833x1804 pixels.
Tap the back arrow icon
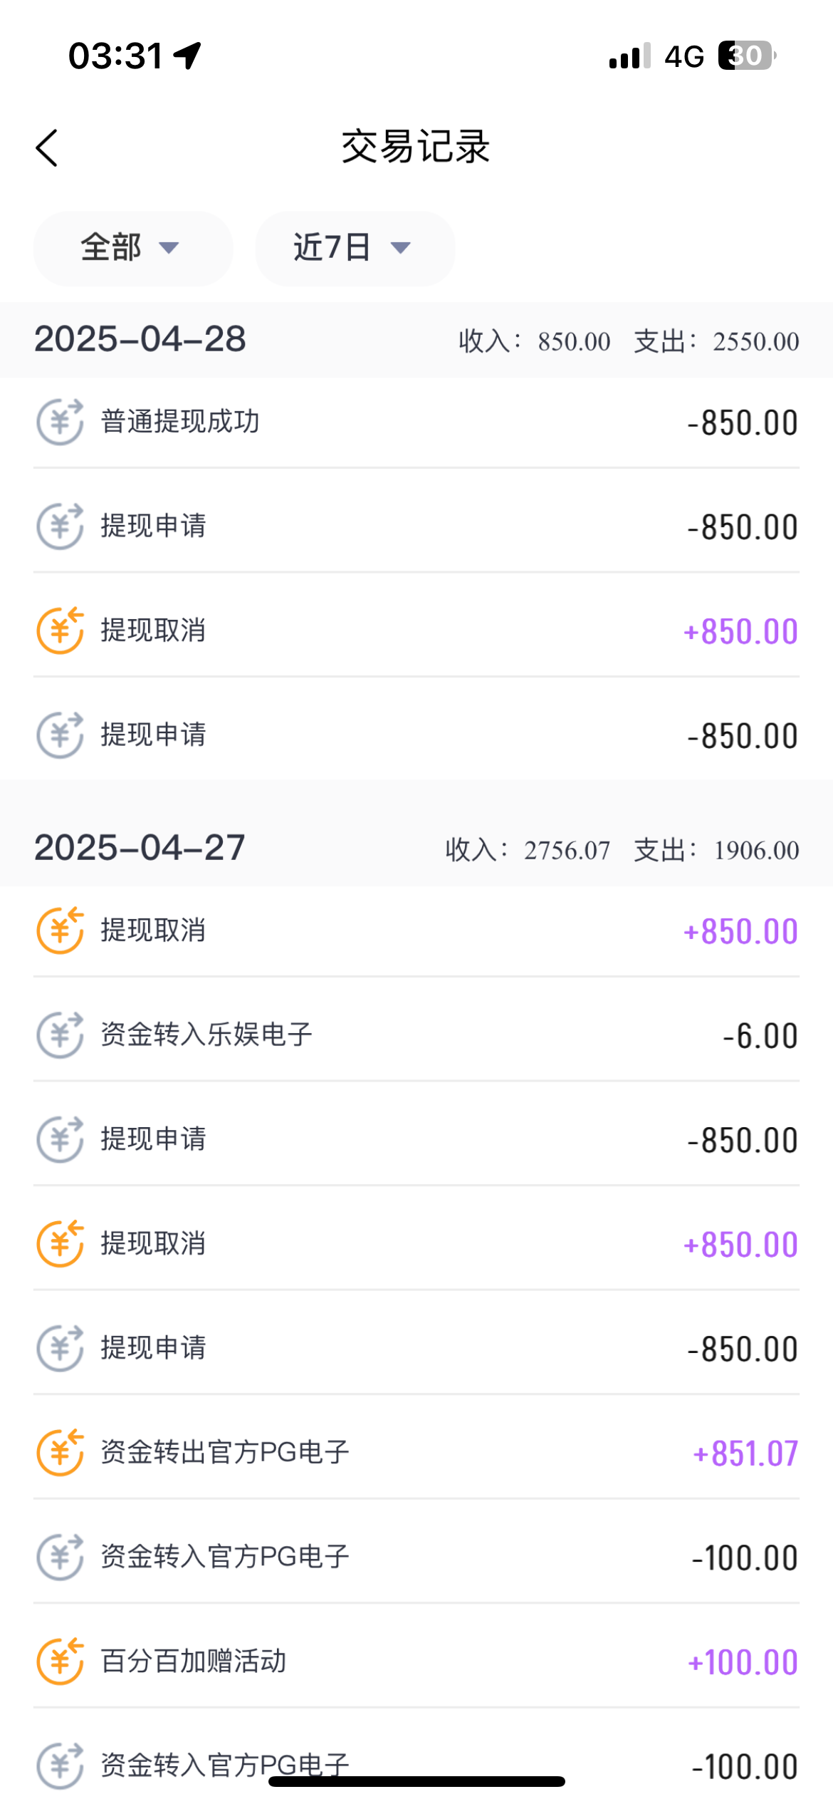point(47,148)
